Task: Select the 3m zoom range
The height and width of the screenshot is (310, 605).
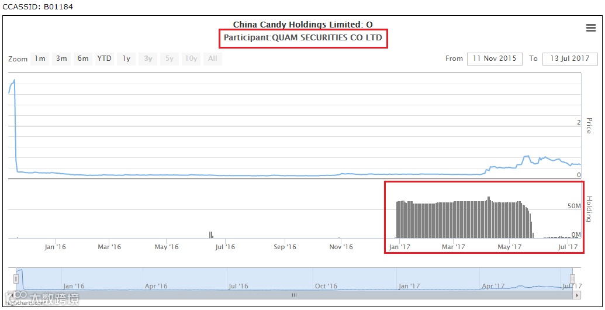Action: click(61, 58)
